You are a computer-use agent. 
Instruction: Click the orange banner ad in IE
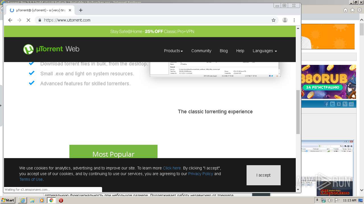[328, 37]
